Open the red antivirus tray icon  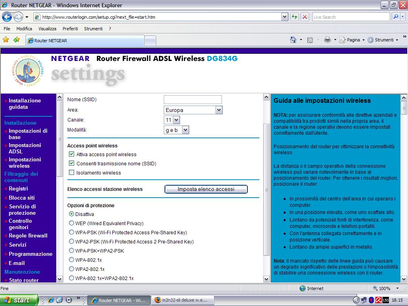[x=379, y=300]
